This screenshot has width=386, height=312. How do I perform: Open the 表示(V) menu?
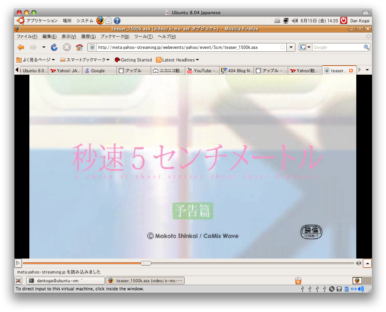point(69,36)
